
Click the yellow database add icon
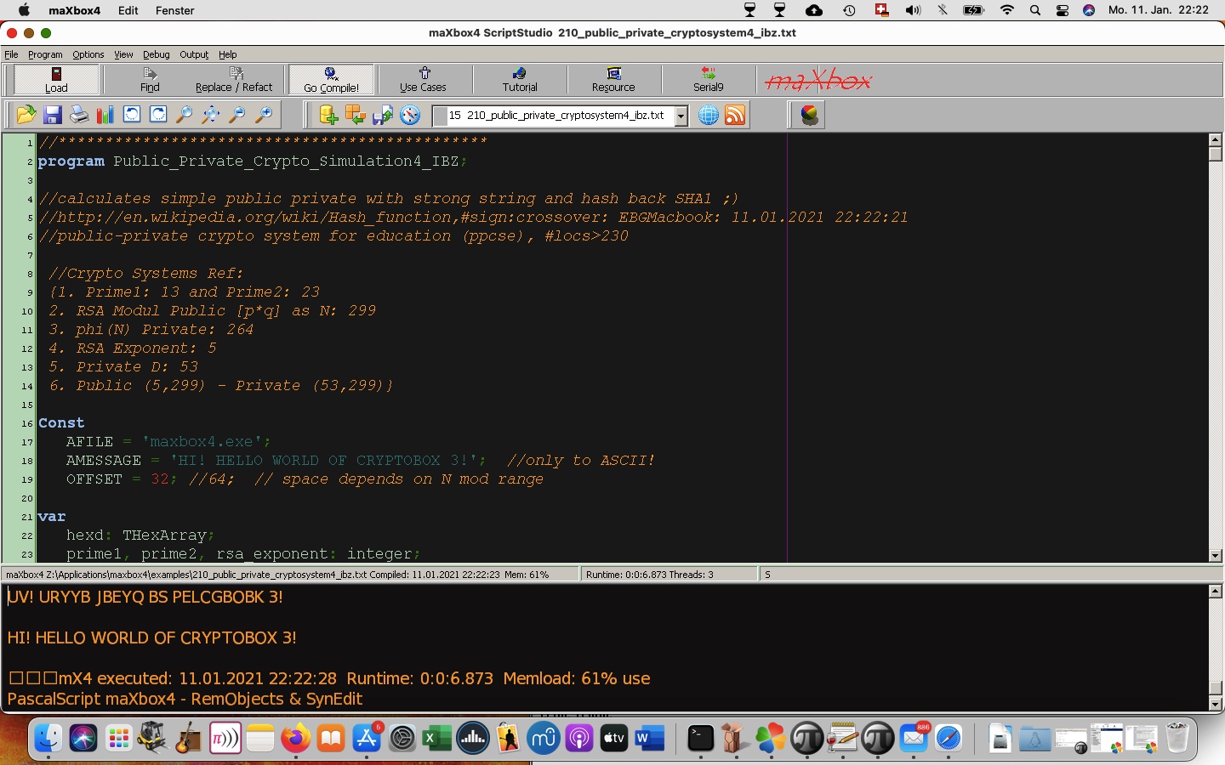[x=328, y=115]
